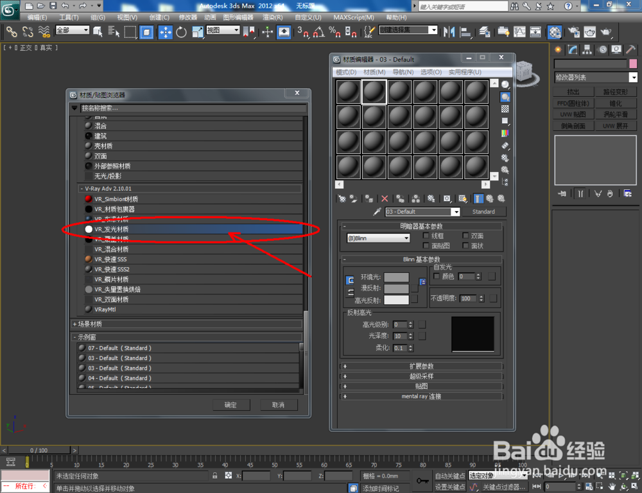Open the 模式(D) menu in Material Editor
This screenshot has height=493, width=642.
pos(347,72)
